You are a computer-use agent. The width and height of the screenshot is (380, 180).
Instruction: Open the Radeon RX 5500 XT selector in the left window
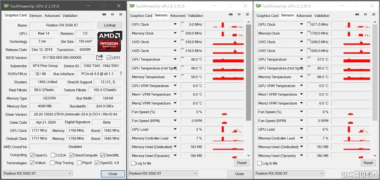click(x=37, y=173)
